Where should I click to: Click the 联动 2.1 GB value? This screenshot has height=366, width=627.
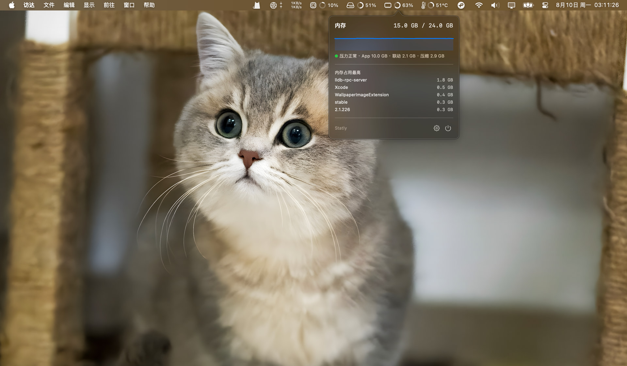point(404,56)
